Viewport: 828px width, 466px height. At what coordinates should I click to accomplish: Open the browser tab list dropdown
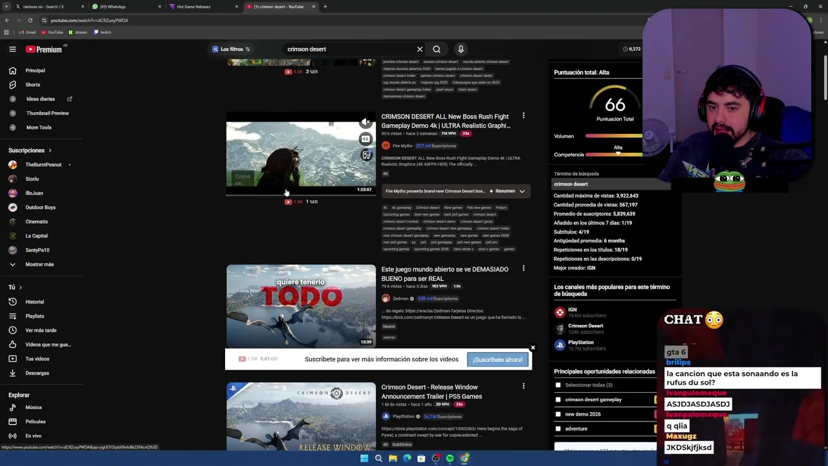pos(7,6)
